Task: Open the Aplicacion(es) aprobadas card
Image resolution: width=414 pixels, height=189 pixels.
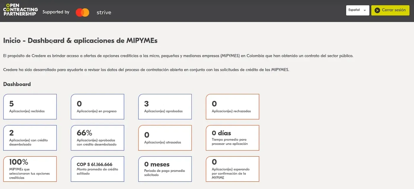Action: click(165, 107)
